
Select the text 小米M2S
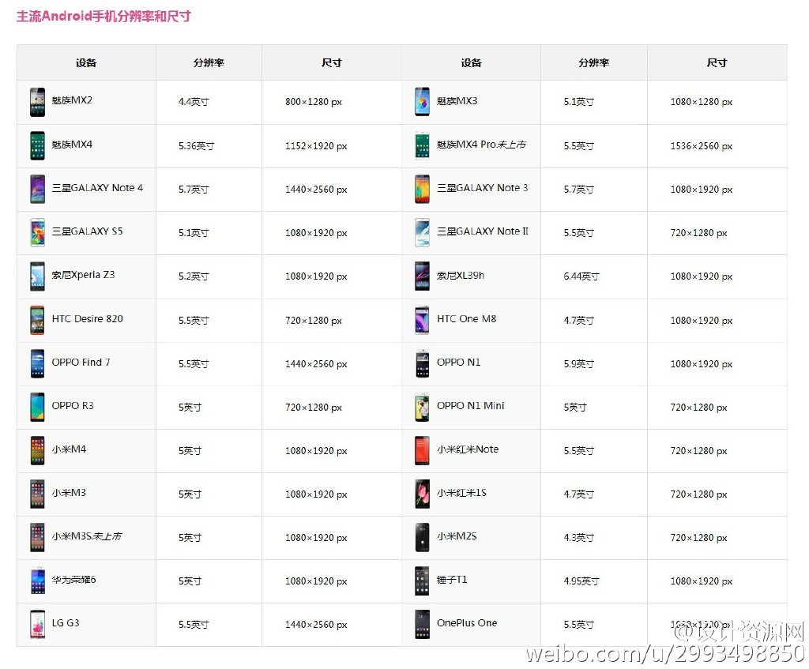point(457,536)
